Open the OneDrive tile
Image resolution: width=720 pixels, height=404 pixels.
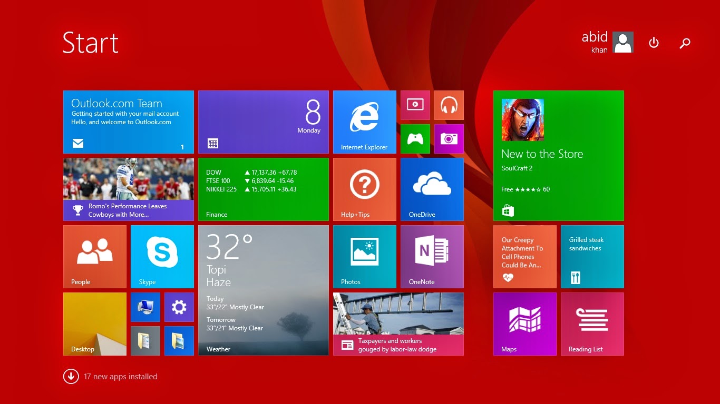(x=432, y=189)
